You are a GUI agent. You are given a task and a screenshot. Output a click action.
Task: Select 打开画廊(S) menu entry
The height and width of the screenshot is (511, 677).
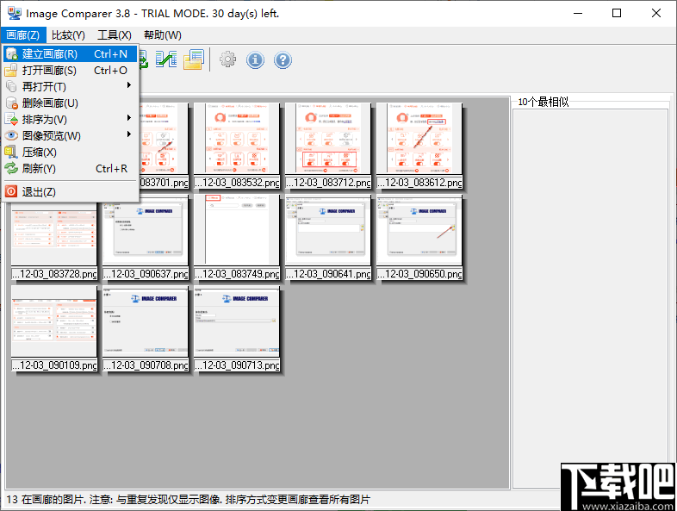click(x=70, y=71)
